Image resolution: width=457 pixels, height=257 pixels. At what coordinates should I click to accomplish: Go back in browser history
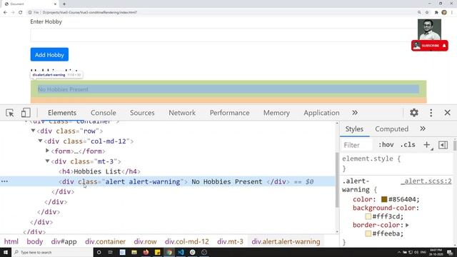pyautogui.click(x=5, y=13)
